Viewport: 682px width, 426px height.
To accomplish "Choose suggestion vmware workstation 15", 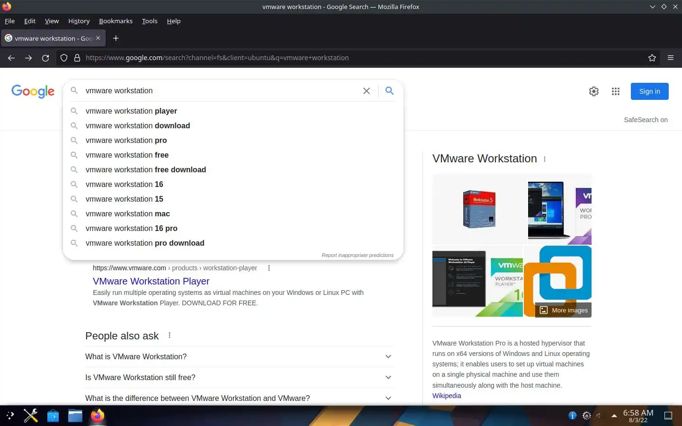I will coord(233,199).
